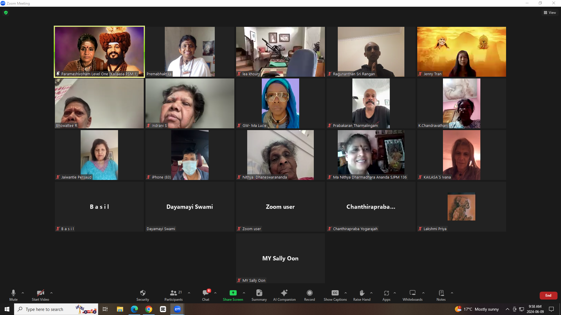The image size is (561, 315).
Task: Select Lakshmi Priya's video tile thumbnail
Action: pyautogui.click(x=461, y=206)
